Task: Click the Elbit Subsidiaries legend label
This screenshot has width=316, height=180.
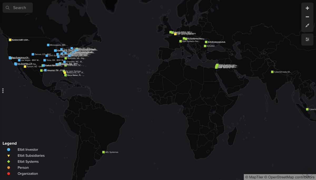Action: pos(31,156)
